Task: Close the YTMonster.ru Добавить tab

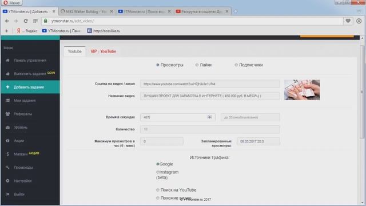Action: click(54, 11)
